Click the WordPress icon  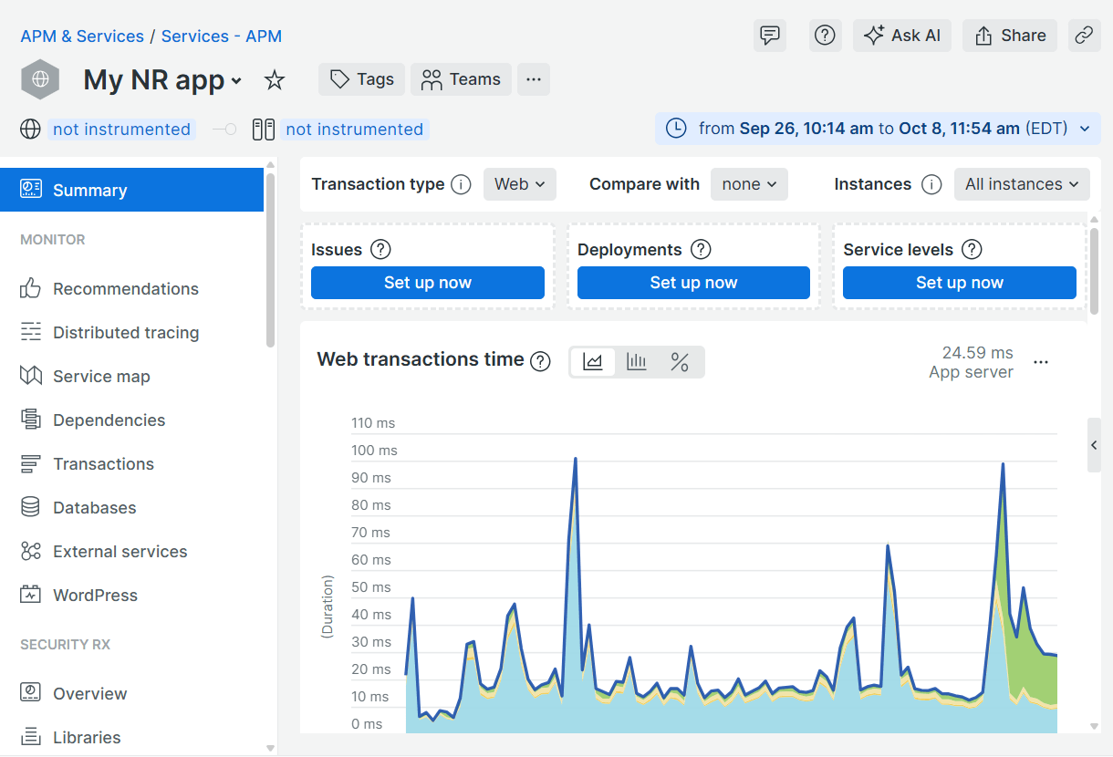tap(31, 596)
